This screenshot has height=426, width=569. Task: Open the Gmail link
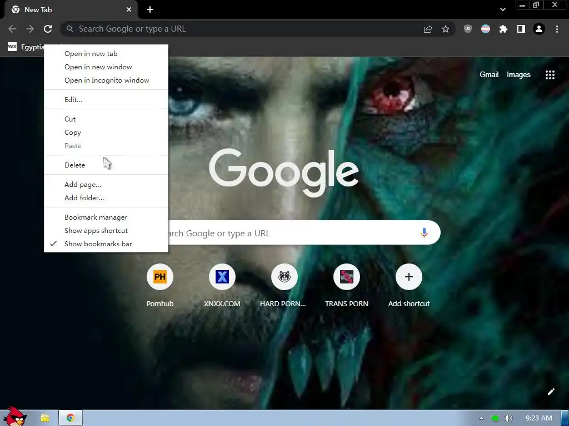click(489, 75)
